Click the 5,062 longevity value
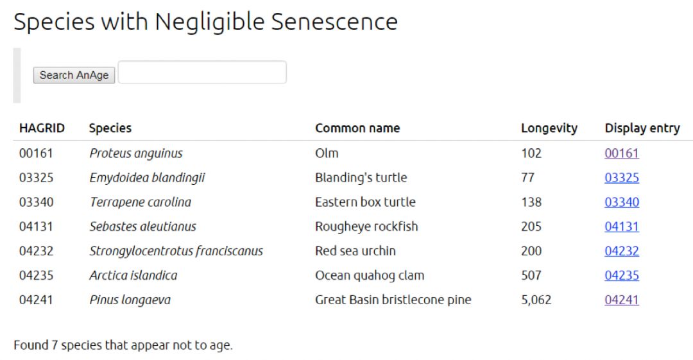Image resolution: width=693 pixels, height=360 pixels. [x=536, y=300]
